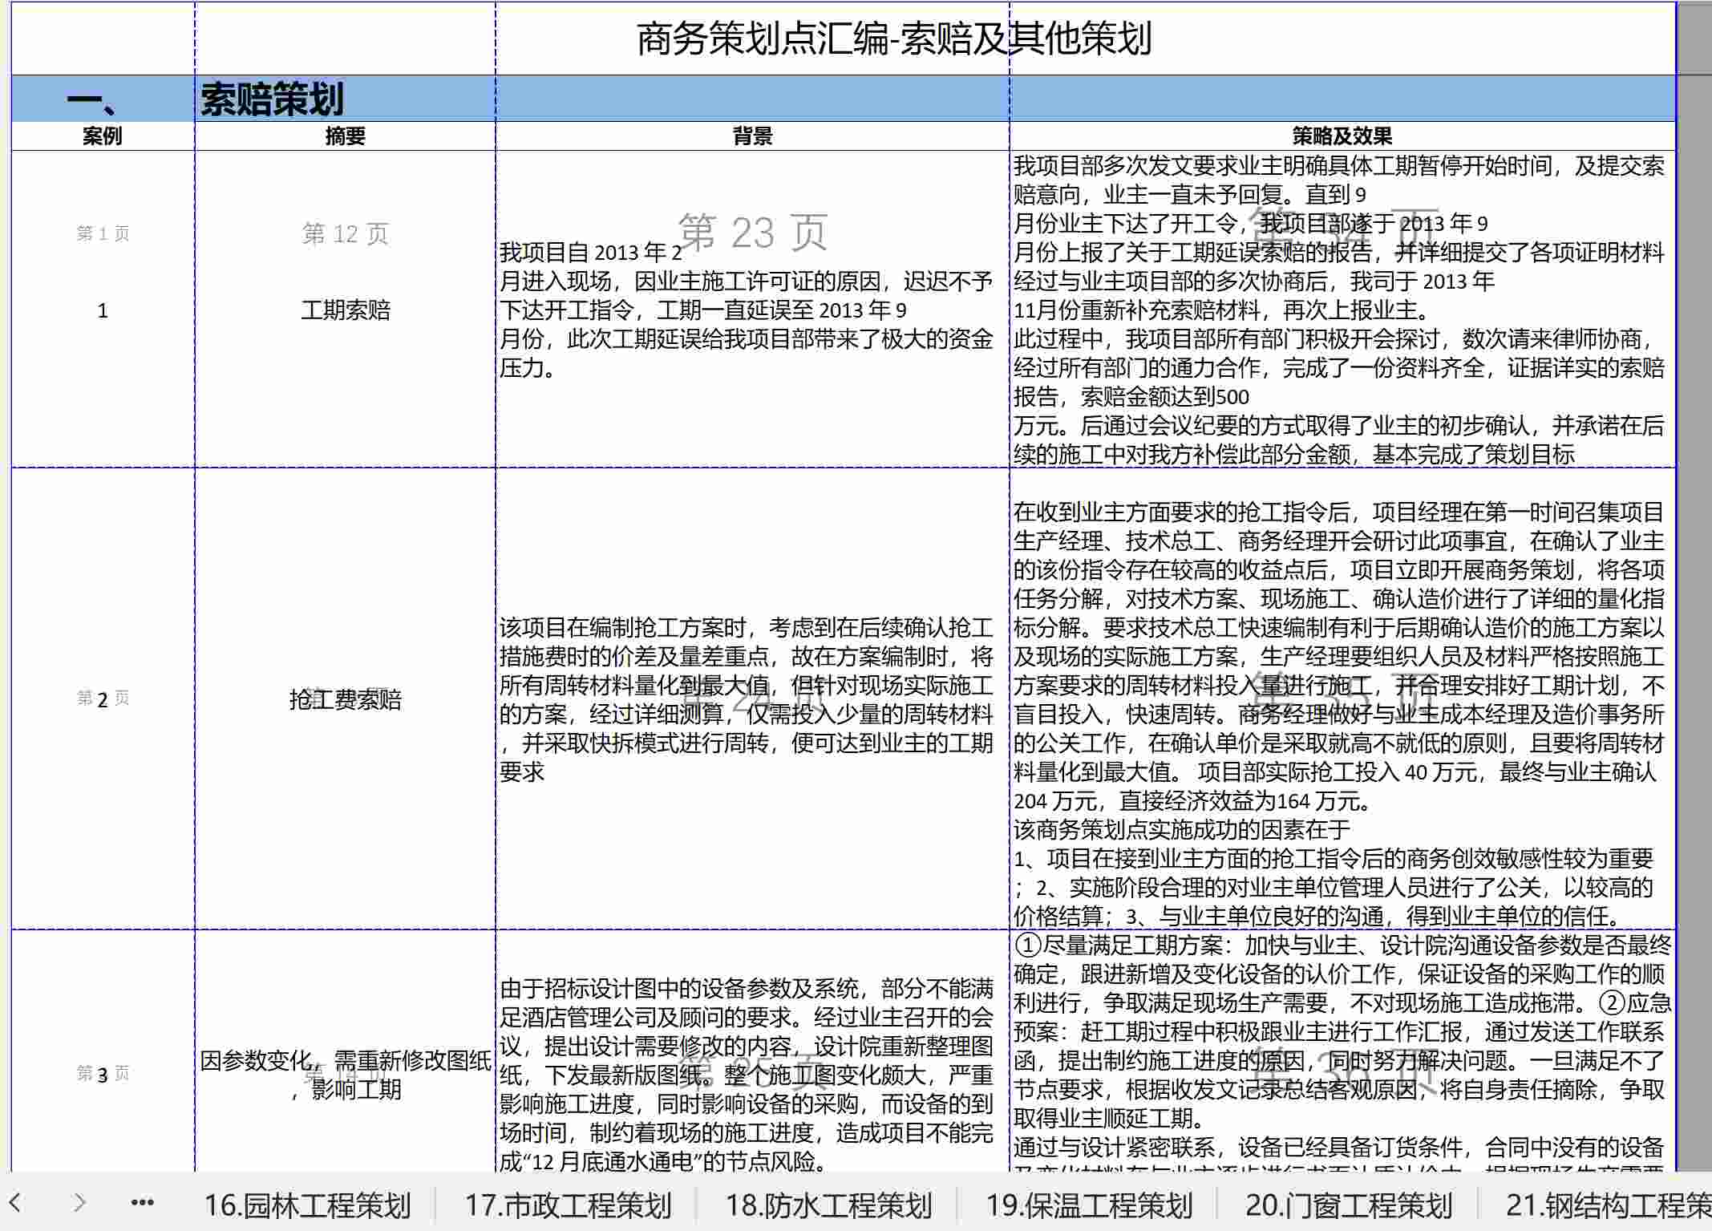The image size is (1712, 1231).
Task: Go to the next sheet tabs
Action: coord(79,1202)
